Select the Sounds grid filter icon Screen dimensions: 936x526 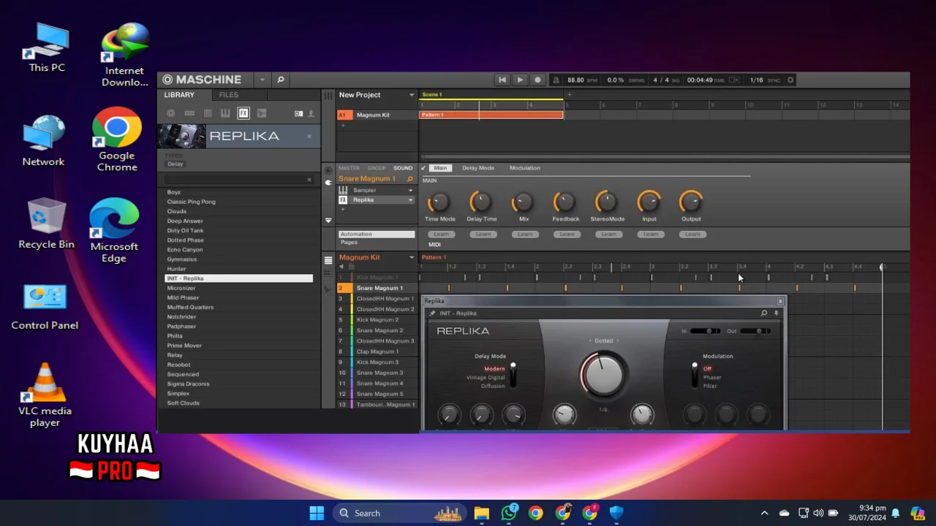pyautogui.click(x=208, y=113)
